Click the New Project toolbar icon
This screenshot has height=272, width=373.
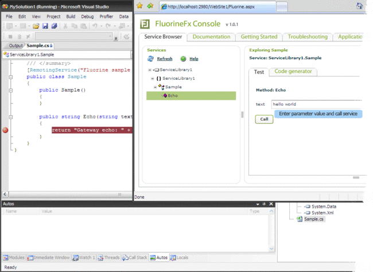pos(10,26)
